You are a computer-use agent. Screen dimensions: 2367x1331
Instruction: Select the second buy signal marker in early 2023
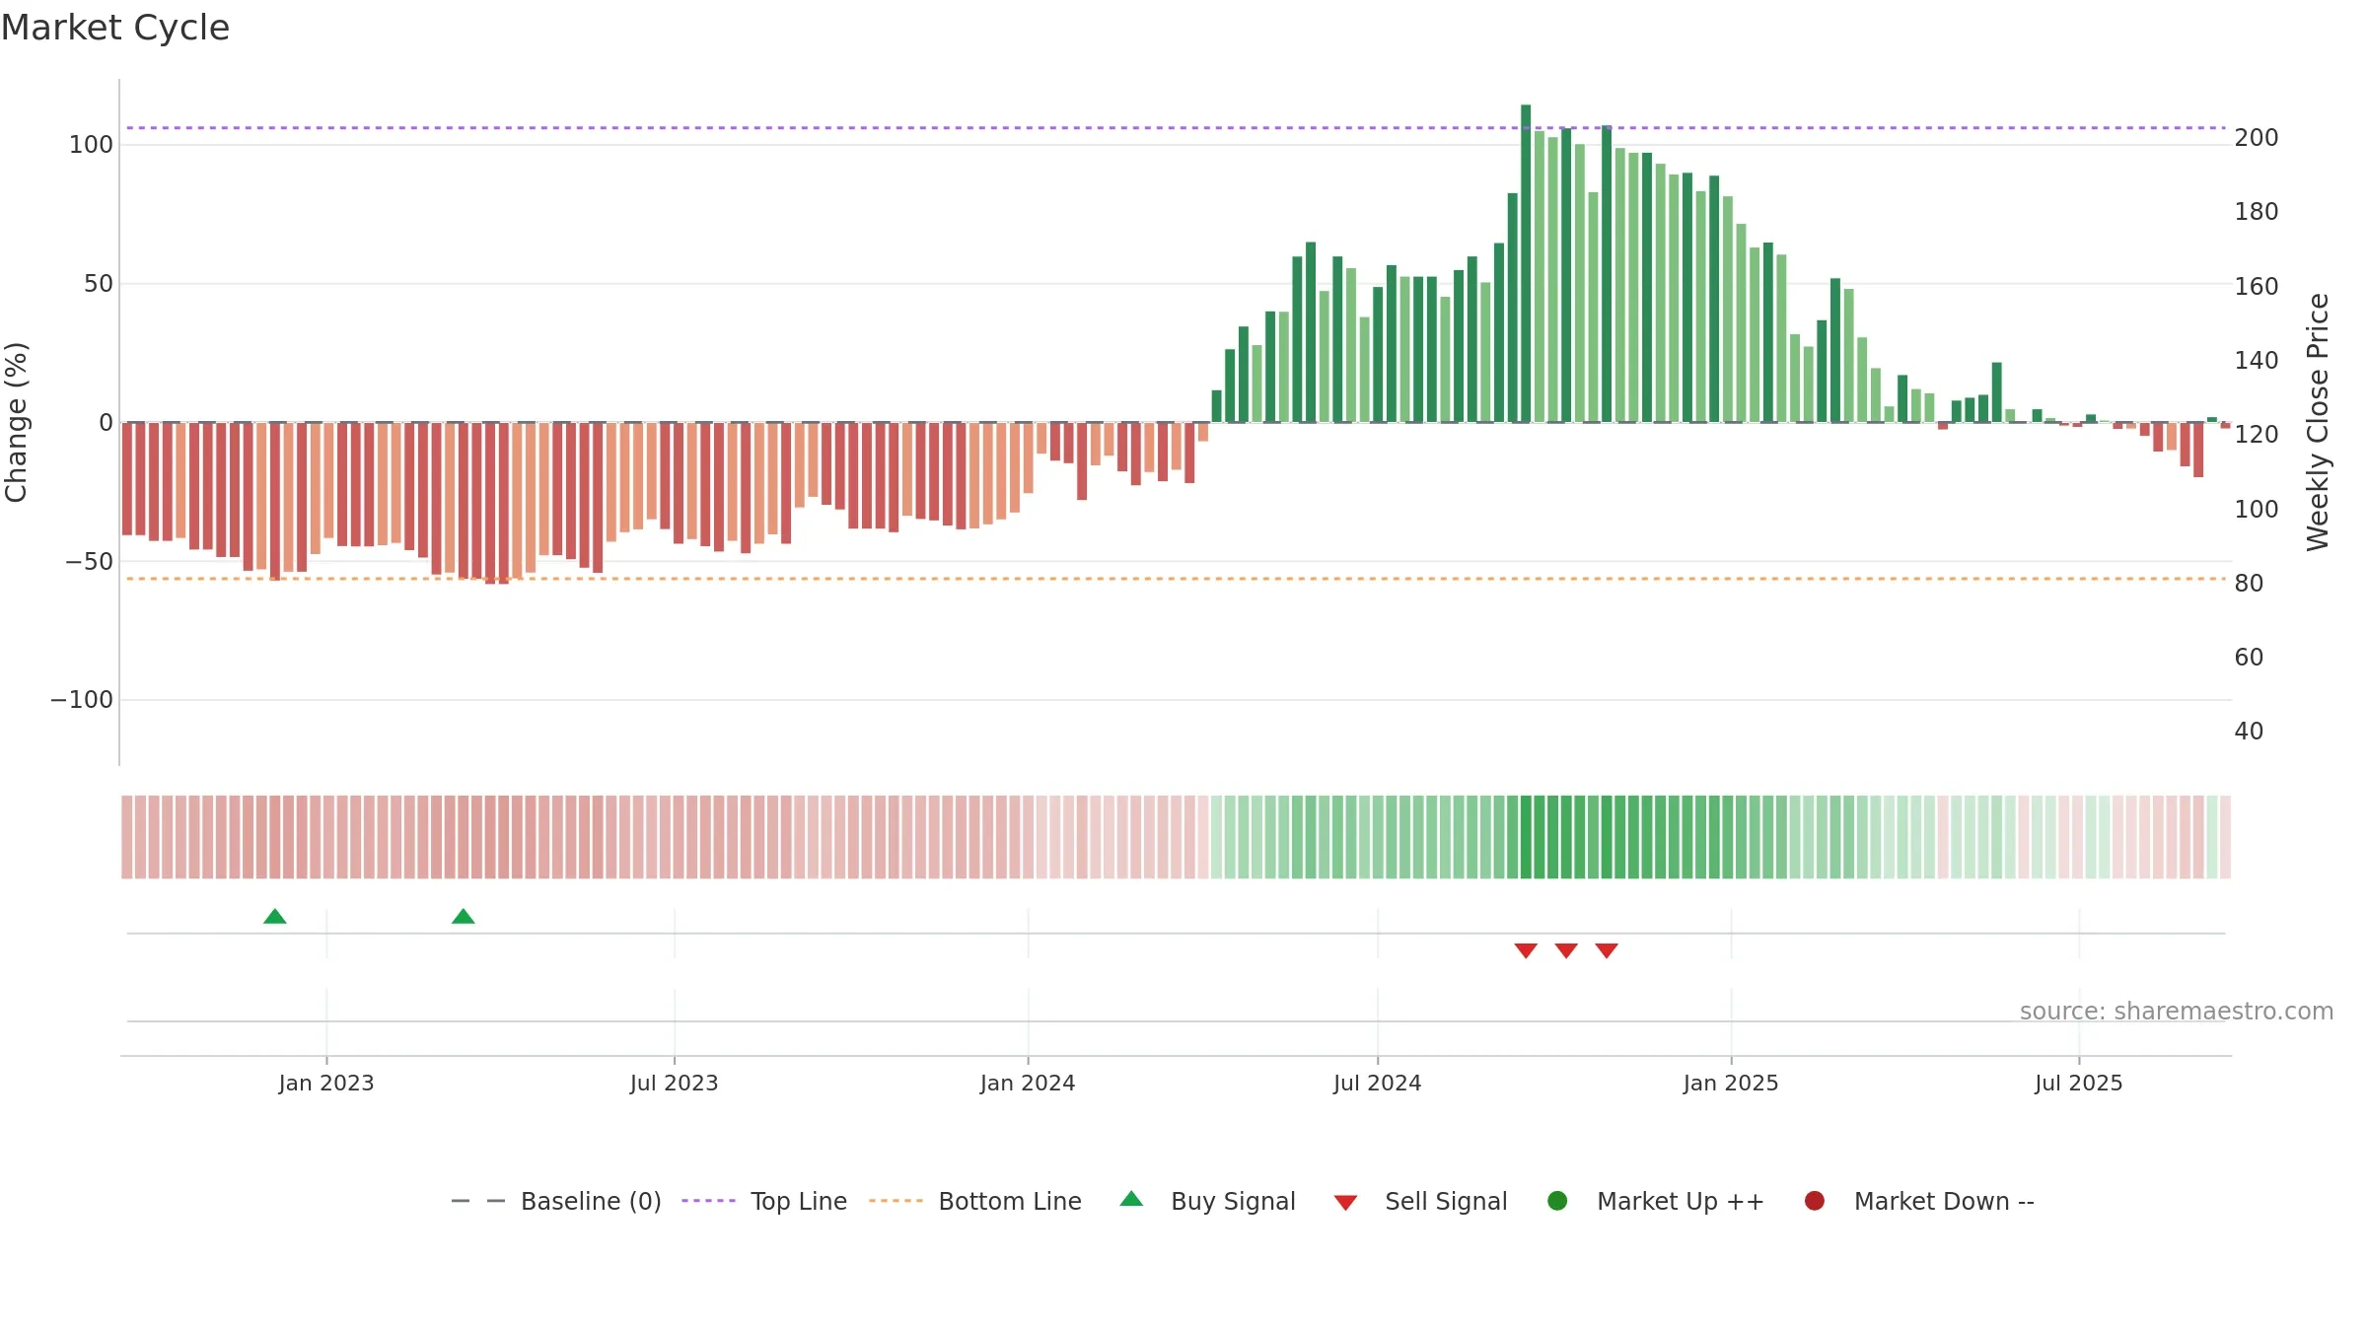[464, 917]
